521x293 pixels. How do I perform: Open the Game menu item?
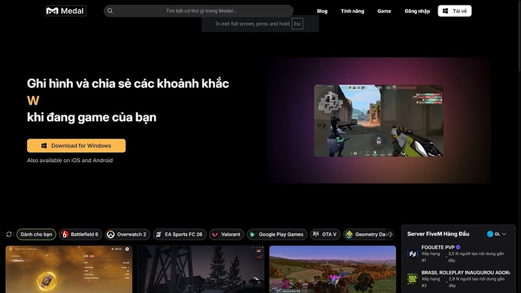coord(384,11)
